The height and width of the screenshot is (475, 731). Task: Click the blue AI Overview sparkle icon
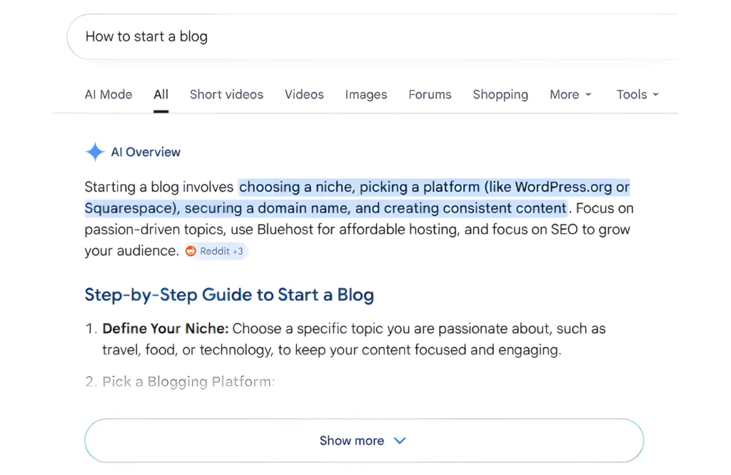(x=95, y=152)
